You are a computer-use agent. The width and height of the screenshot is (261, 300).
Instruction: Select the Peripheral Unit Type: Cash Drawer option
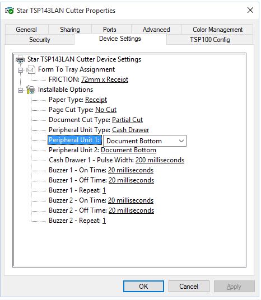coord(99,130)
